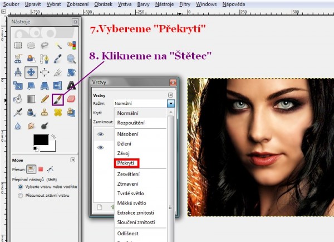334x242 pixels.
Task: Open the Move tool options menu arrow
Action: 73,160
